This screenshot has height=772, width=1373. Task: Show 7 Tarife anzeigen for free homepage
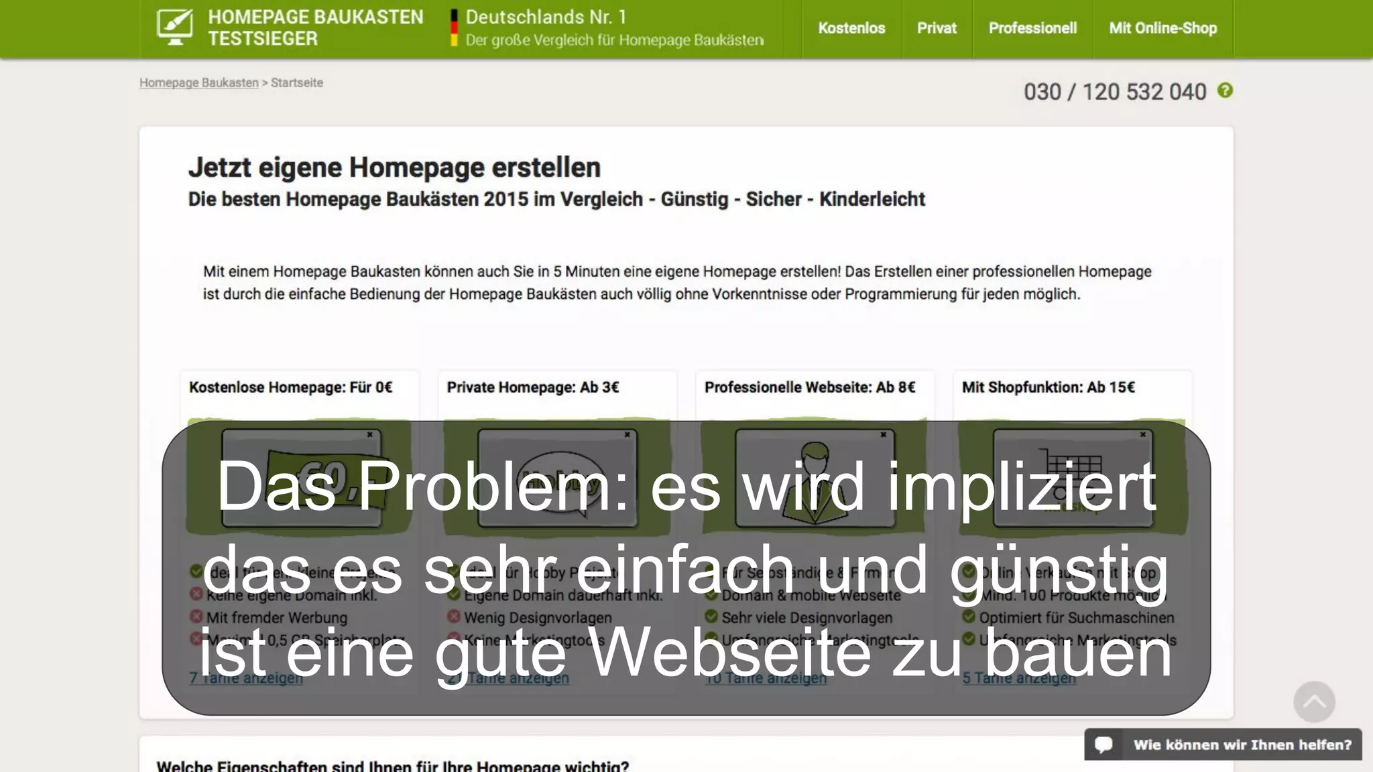(246, 678)
